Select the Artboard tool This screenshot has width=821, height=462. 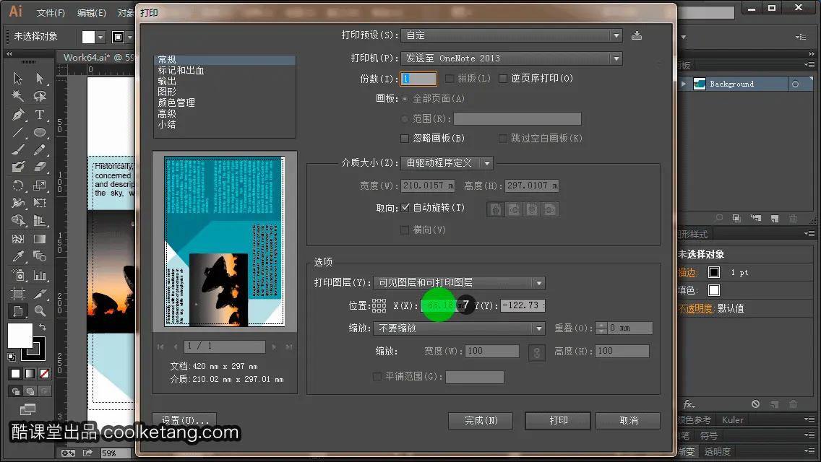(x=18, y=293)
